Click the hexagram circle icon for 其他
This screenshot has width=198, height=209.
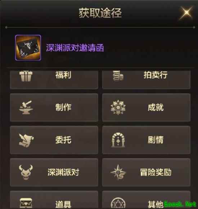pos(118,203)
